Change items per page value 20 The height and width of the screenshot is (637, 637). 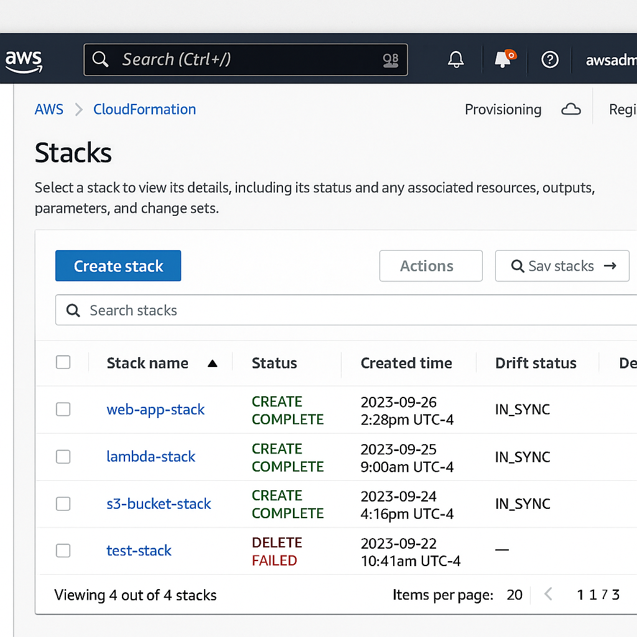514,595
